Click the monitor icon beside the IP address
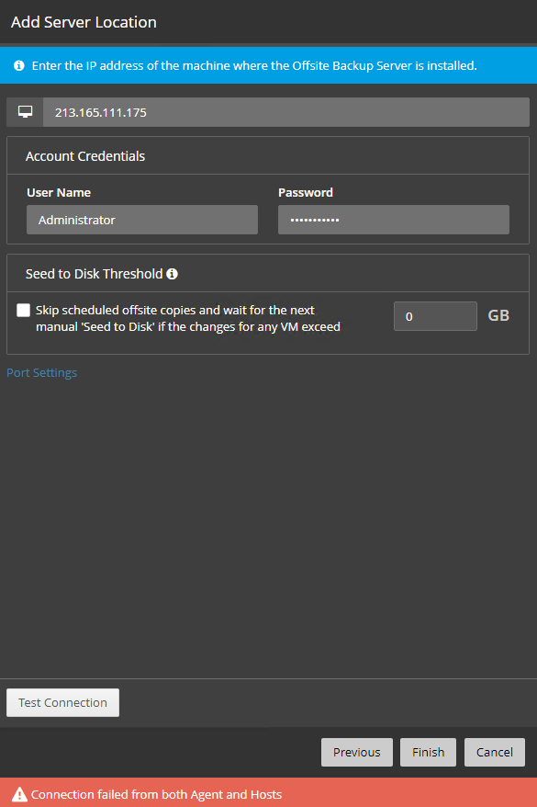This screenshot has height=807, width=537. pos(25,112)
